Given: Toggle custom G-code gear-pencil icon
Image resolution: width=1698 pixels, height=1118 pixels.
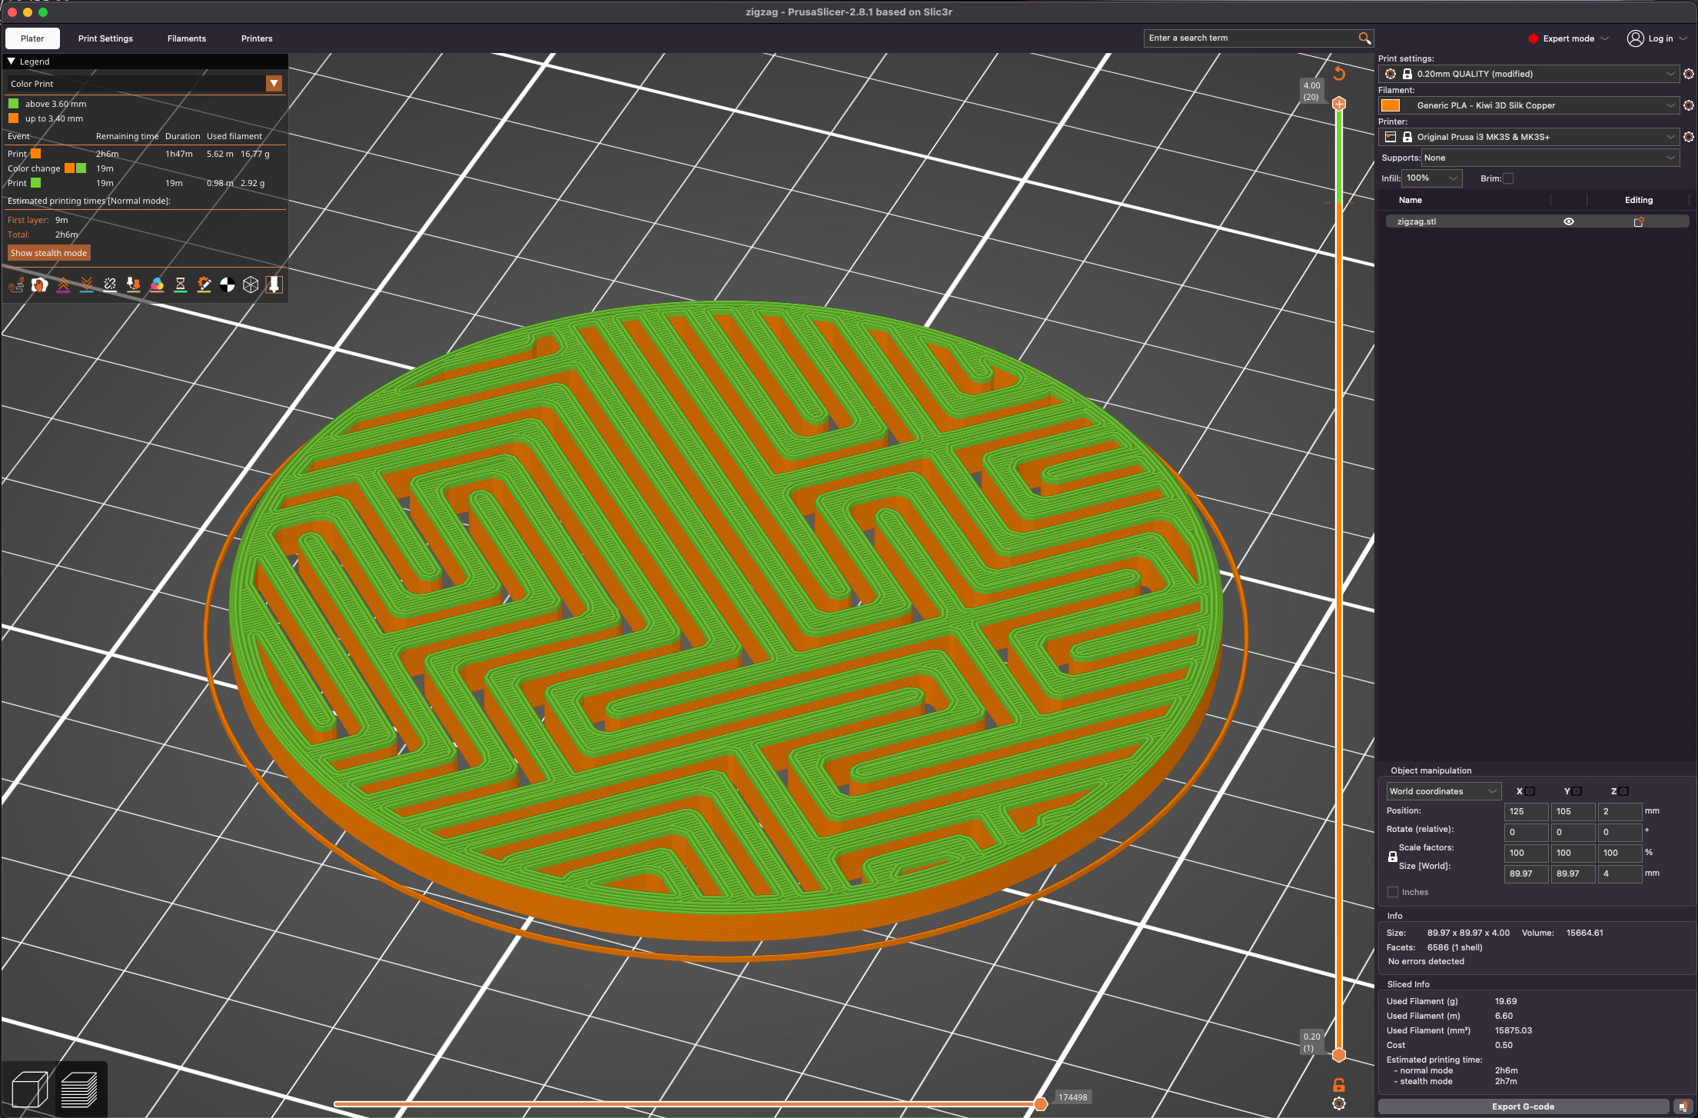Looking at the screenshot, I should point(204,285).
